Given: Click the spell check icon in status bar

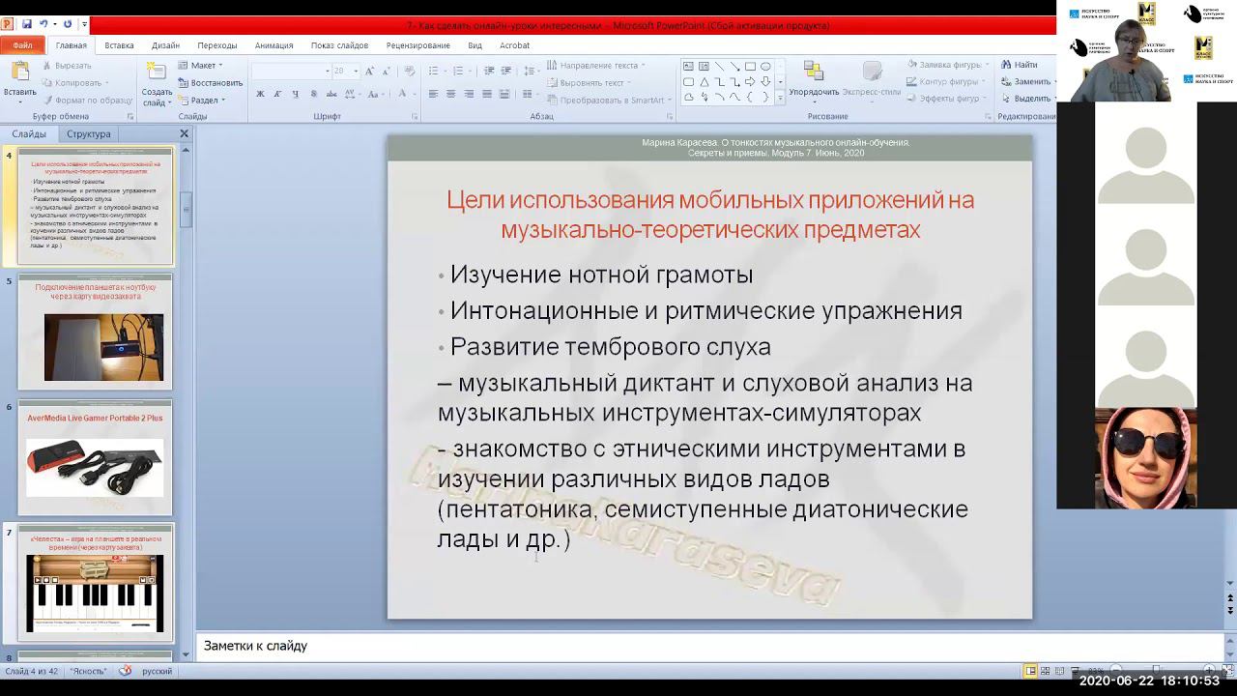Looking at the screenshot, I should (126, 671).
